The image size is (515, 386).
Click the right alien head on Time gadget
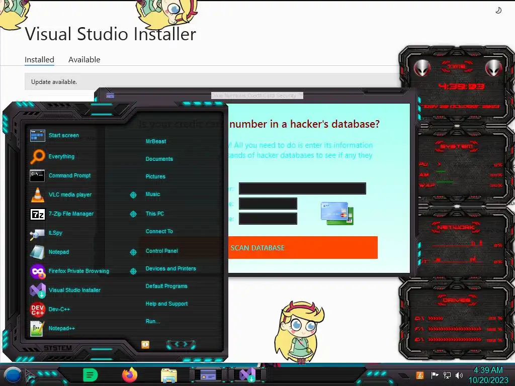(x=493, y=68)
